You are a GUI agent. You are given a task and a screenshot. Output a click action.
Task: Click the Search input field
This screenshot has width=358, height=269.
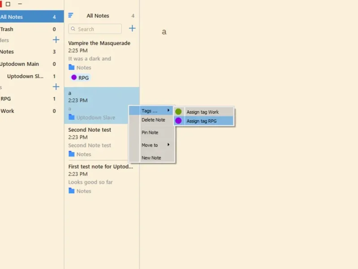point(95,29)
